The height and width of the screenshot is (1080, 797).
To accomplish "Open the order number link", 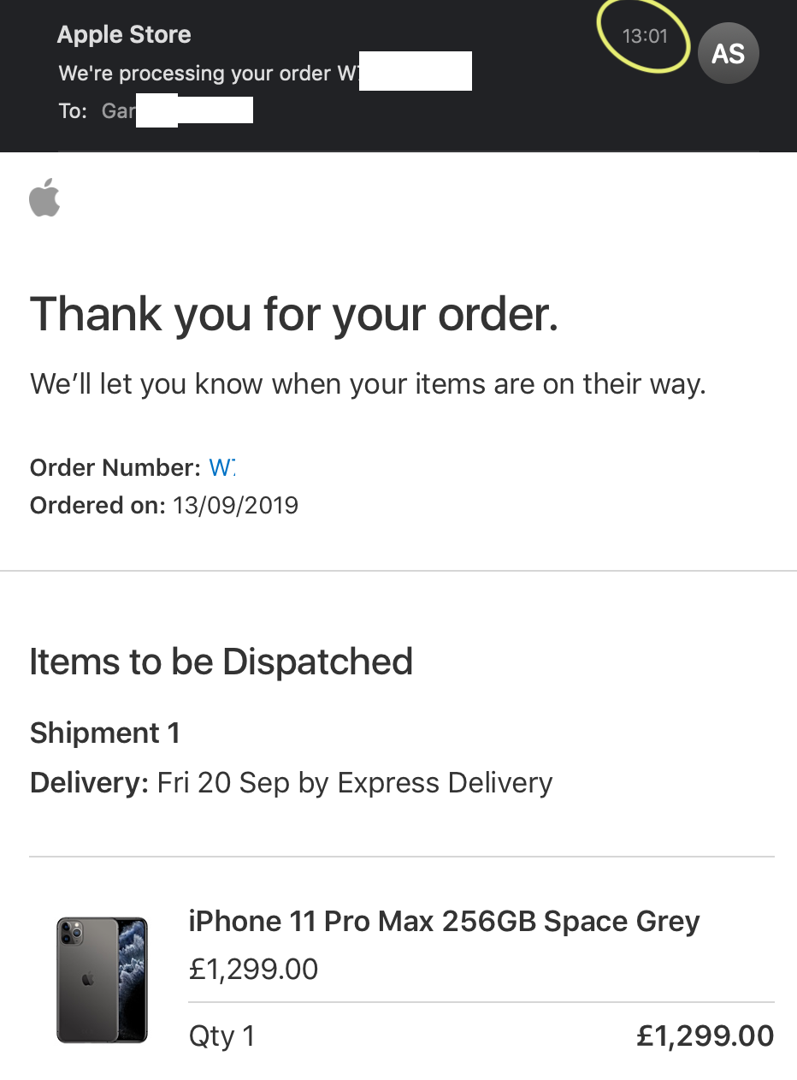I will pos(221,467).
